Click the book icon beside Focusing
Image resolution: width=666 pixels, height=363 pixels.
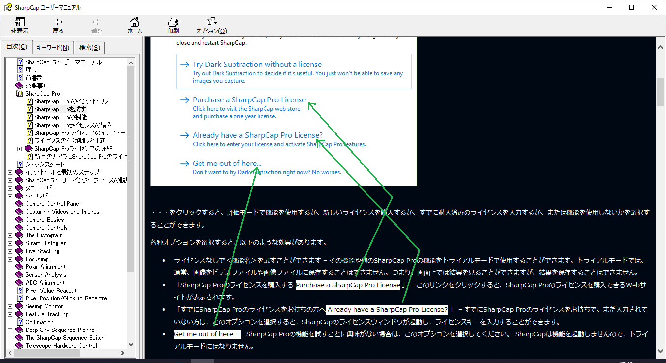[x=20, y=259]
